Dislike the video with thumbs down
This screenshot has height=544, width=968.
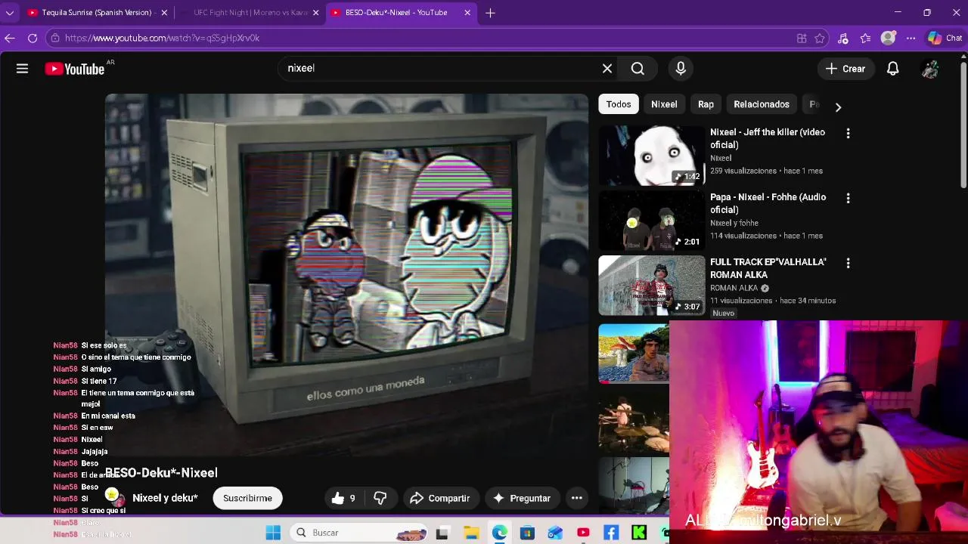tap(380, 498)
